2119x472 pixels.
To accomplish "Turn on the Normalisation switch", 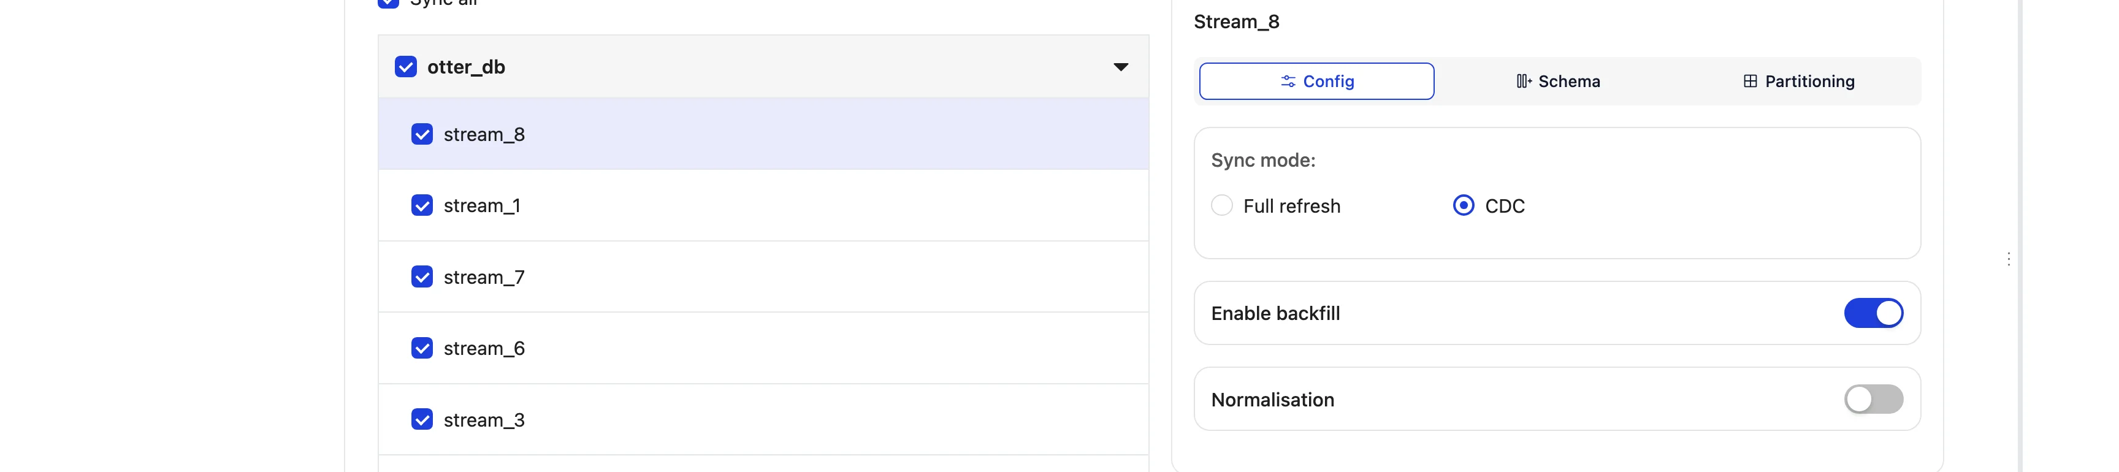I will [x=1873, y=400].
